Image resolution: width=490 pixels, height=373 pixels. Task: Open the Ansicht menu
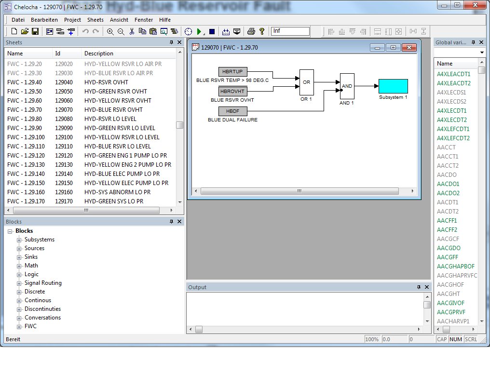(x=119, y=20)
